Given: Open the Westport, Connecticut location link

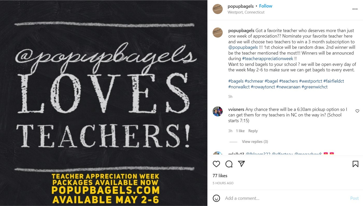Looking at the screenshot, I should point(246,12).
